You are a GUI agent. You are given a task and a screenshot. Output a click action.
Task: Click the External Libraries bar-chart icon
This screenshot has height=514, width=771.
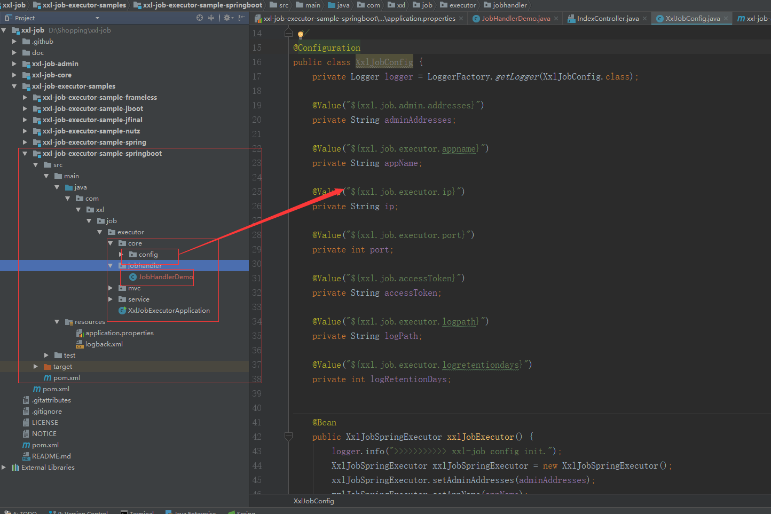(15, 468)
